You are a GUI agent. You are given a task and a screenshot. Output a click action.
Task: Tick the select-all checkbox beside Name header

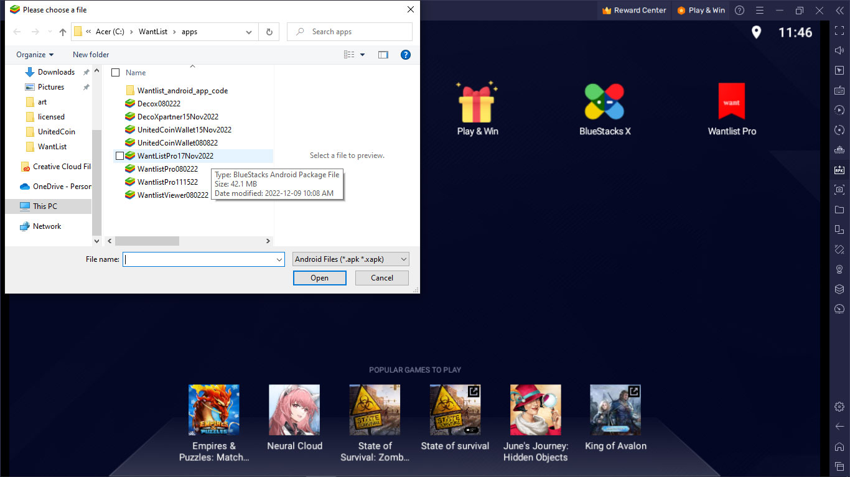[x=115, y=73]
